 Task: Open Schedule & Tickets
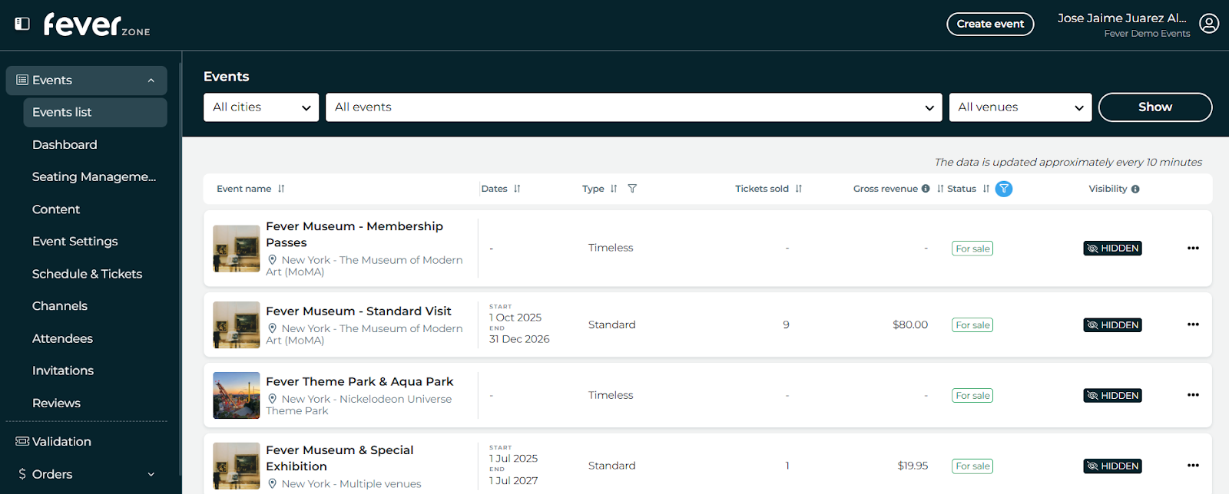click(x=87, y=274)
